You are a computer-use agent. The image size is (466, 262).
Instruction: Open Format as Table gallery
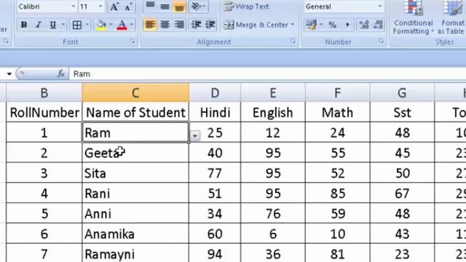pos(451,17)
